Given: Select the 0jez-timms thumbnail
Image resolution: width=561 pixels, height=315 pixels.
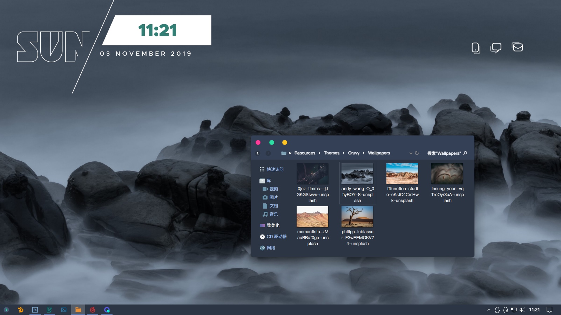Looking at the screenshot, I should (x=312, y=174).
